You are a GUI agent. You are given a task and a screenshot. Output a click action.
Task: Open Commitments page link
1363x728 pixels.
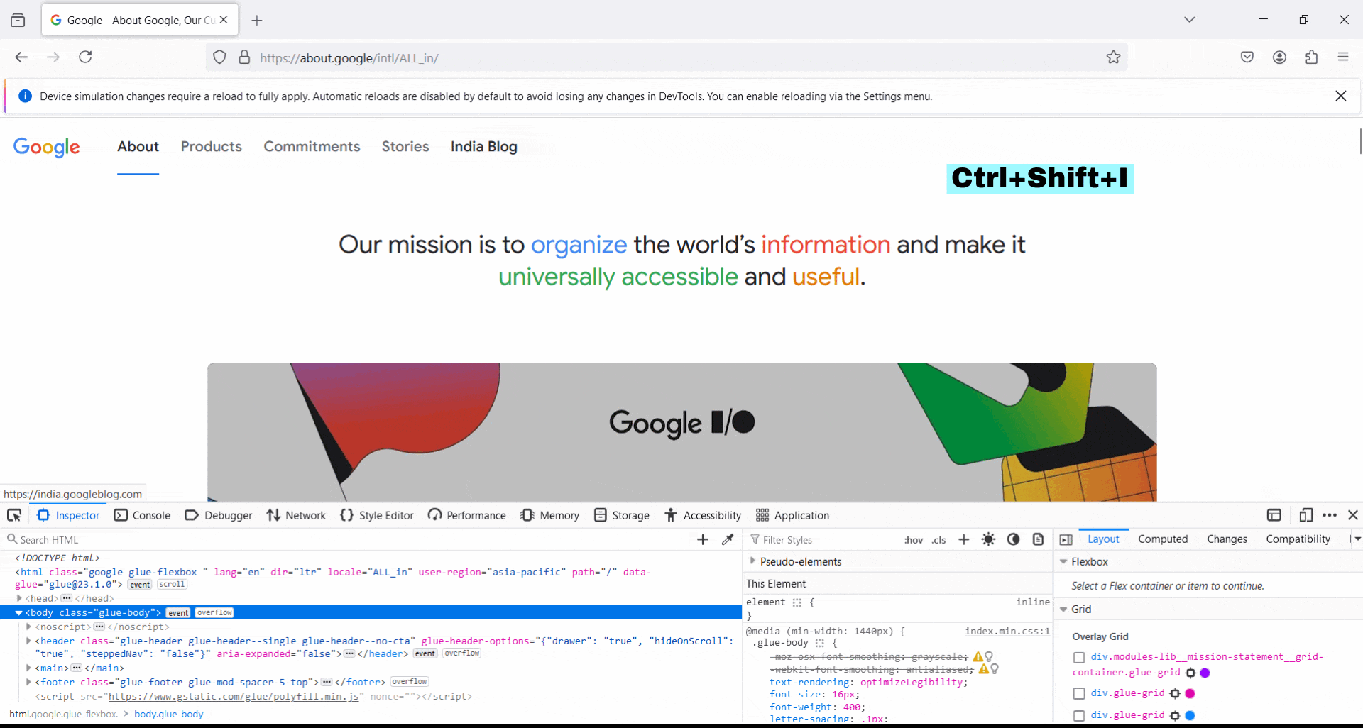(x=312, y=146)
